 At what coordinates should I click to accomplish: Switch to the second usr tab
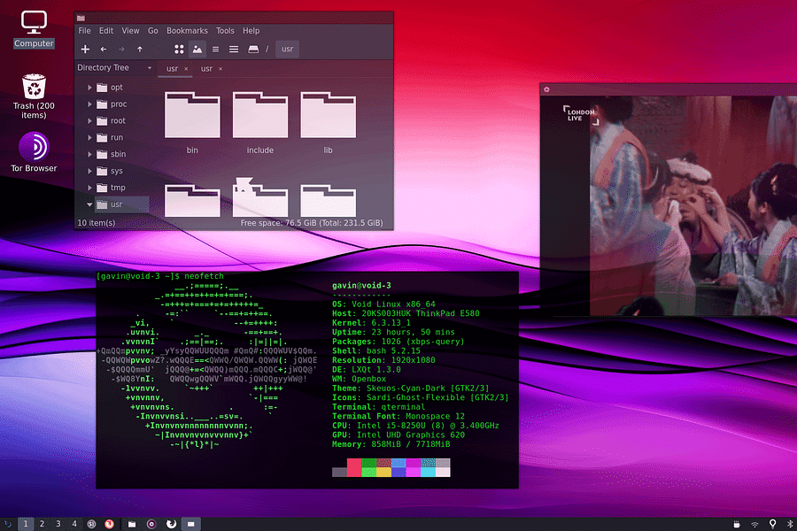[x=205, y=67]
